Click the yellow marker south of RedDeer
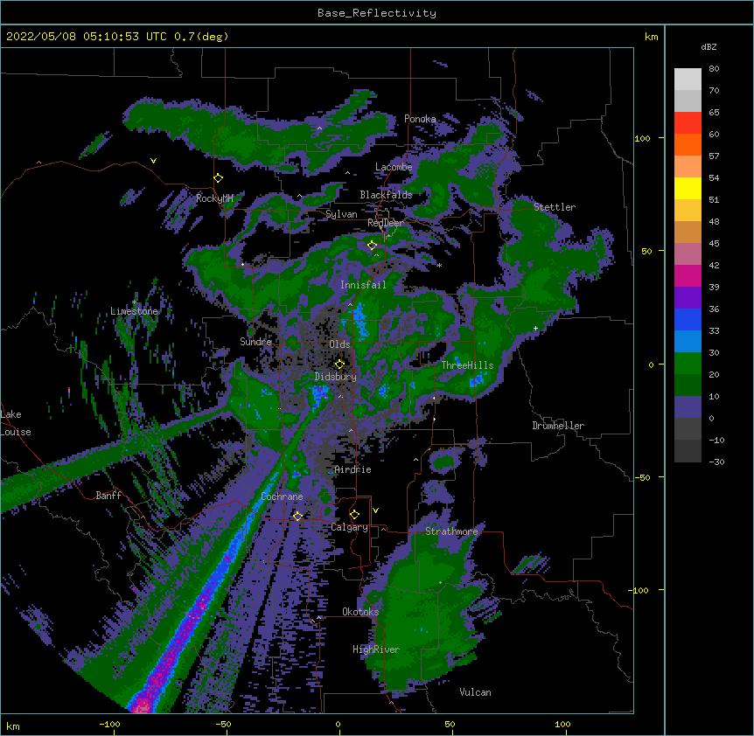754x736 pixels. pos(372,245)
